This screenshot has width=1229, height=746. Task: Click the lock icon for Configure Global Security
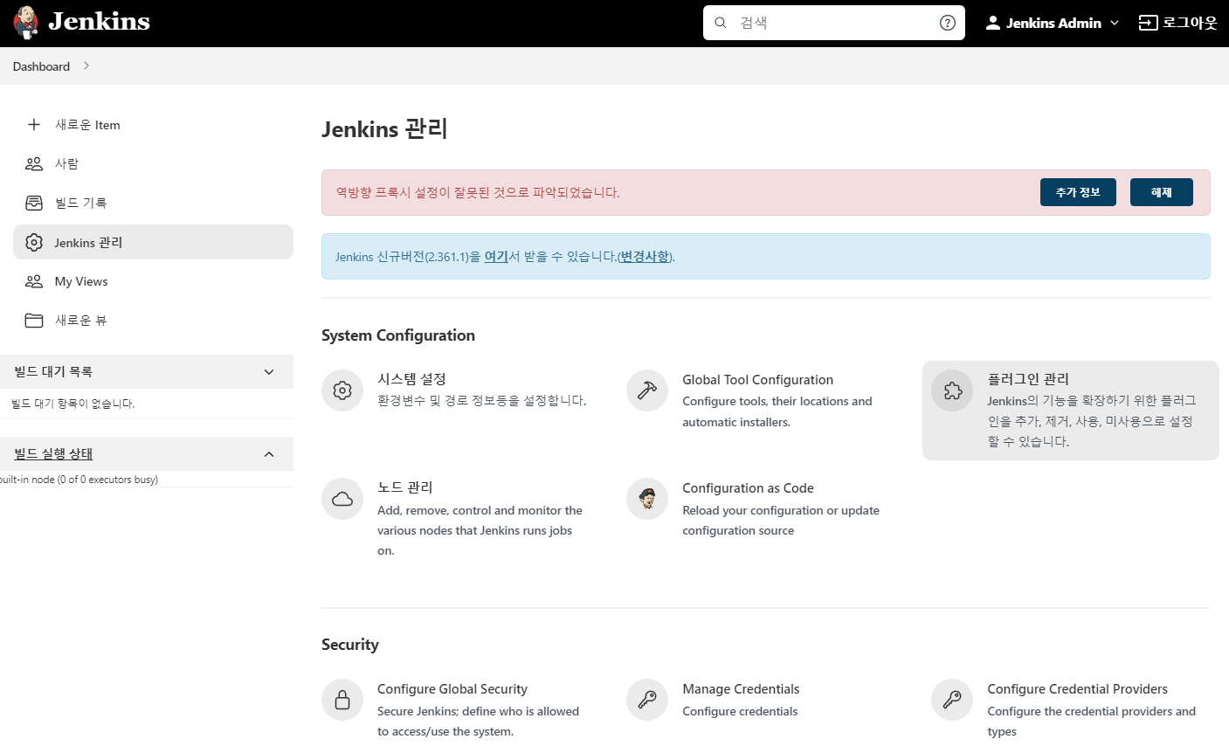click(x=342, y=700)
